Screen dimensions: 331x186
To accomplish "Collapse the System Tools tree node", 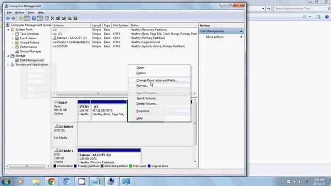I will pyautogui.click(x=8, y=30).
